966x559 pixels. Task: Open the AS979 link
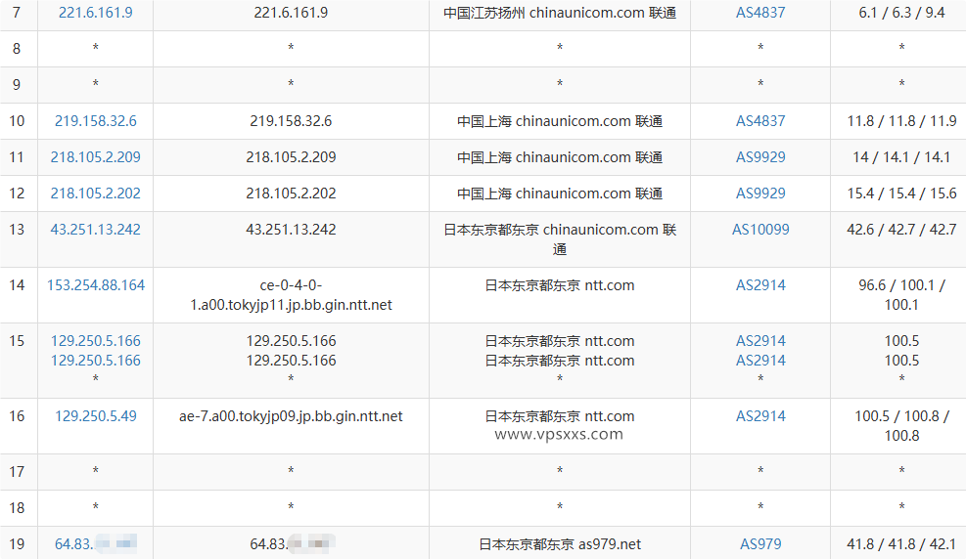coord(760,544)
